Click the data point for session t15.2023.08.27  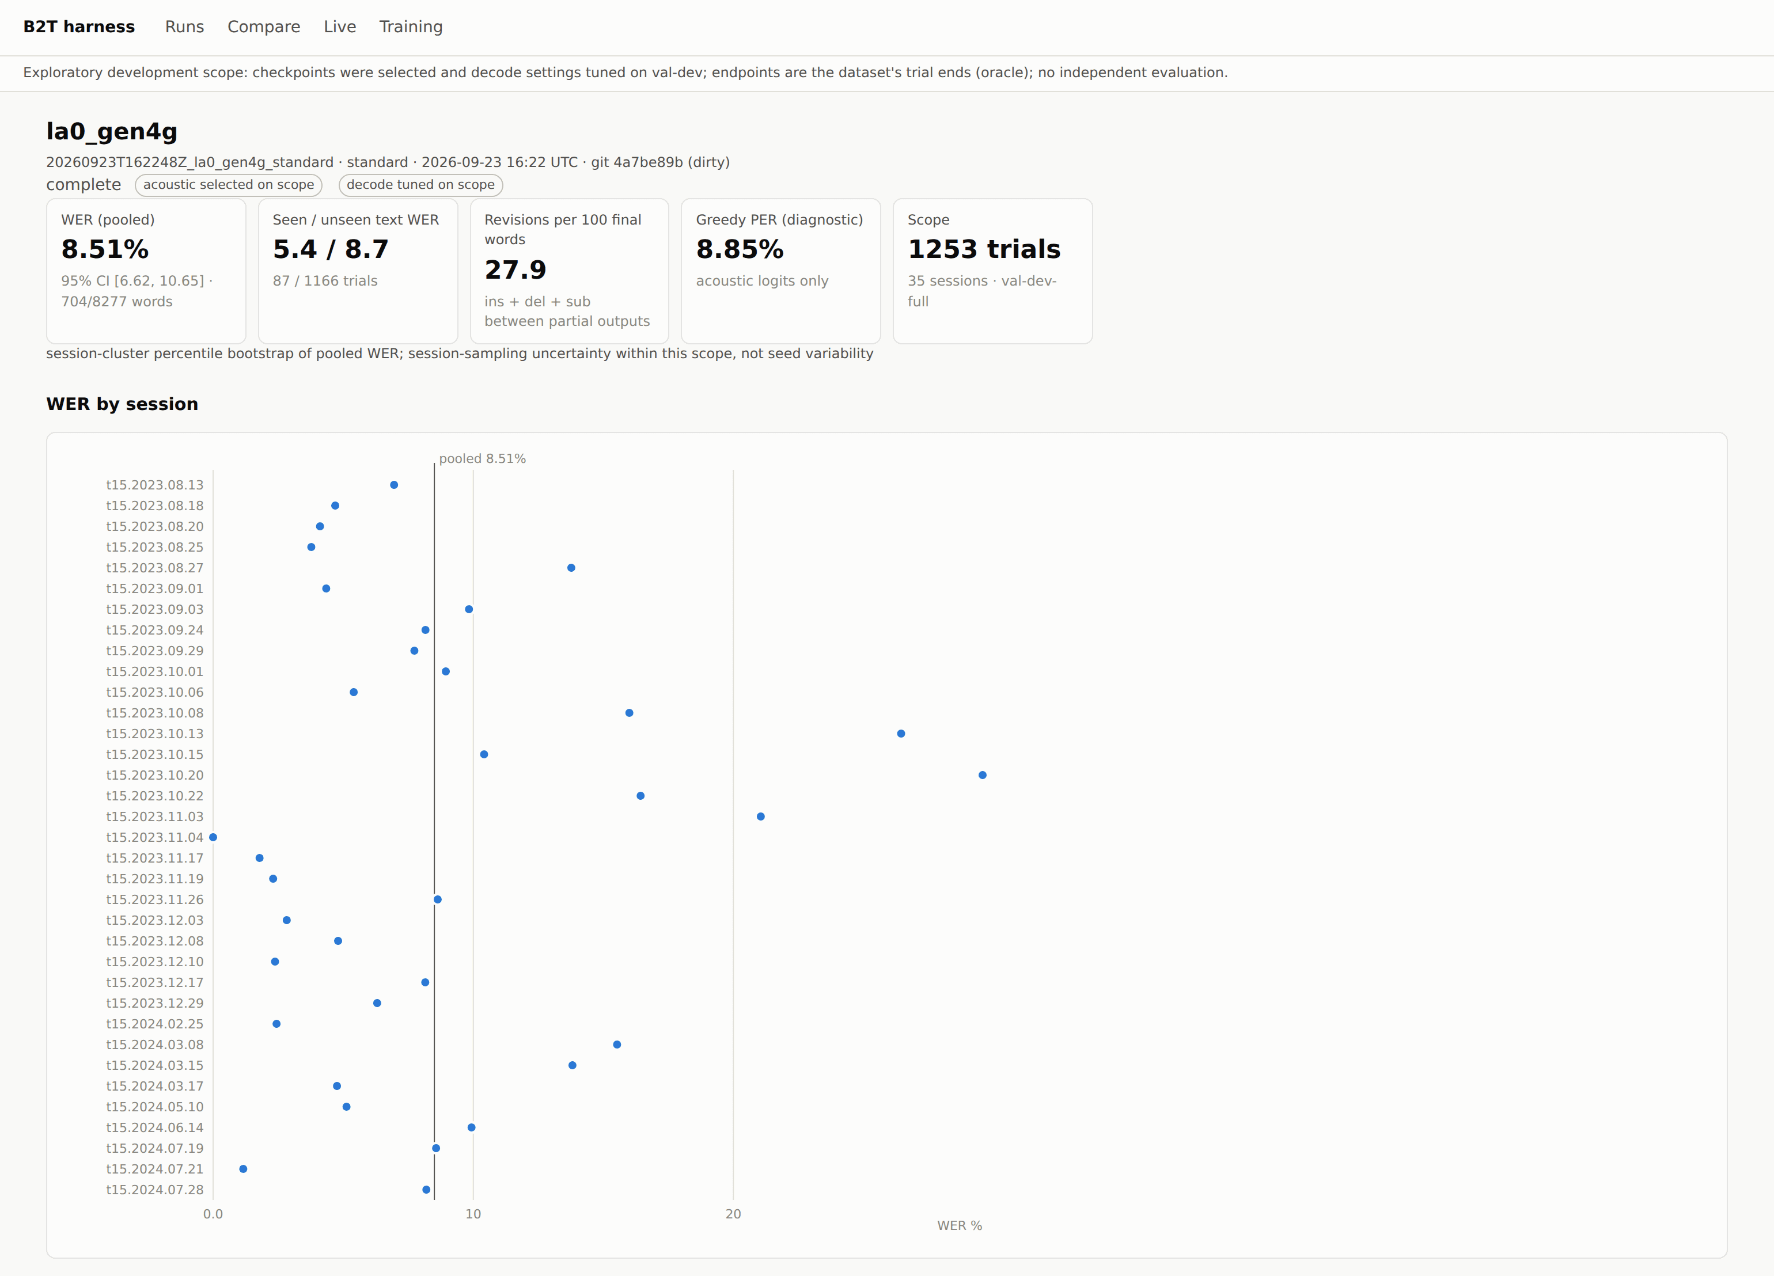tap(571, 568)
